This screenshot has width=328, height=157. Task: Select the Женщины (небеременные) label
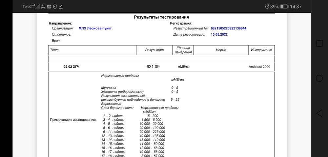[x=122, y=92]
